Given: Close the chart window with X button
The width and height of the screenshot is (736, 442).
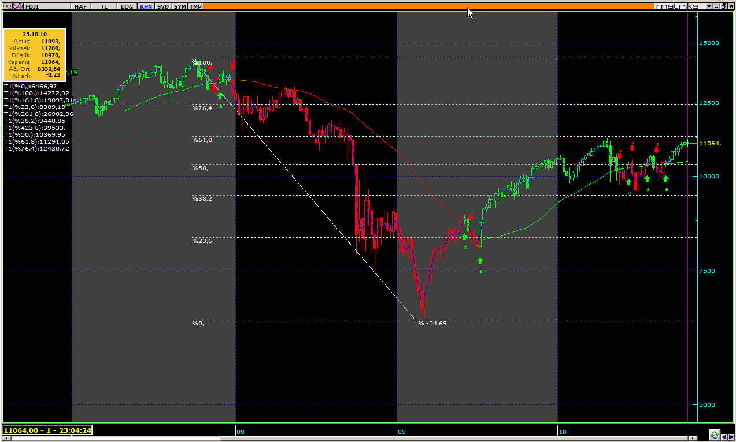Looking at the screenshot, I should 731,6.
